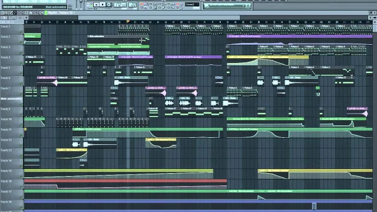Mute Track 1 using its green light
The height and width of the screenshot is (212, 377).
[x=21, y=32]
